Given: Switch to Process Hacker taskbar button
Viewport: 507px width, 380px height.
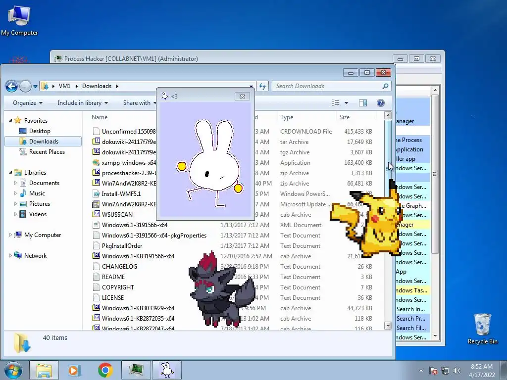Looking at the screenshot, I should (x=136, y=370).
